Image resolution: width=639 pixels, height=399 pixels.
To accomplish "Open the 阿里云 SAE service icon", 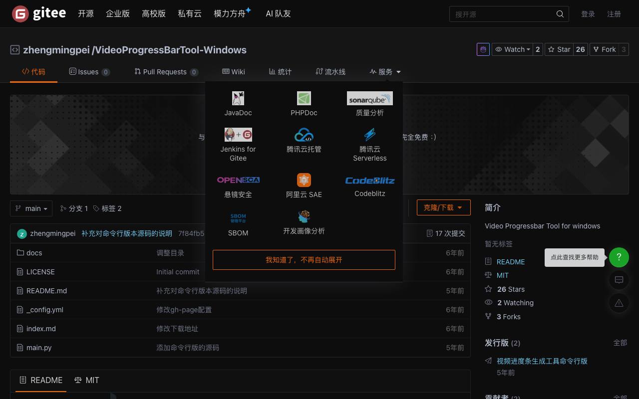I will 304,180.
